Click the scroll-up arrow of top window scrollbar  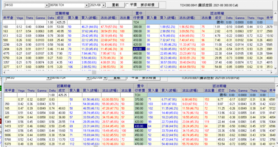point(276,13)
